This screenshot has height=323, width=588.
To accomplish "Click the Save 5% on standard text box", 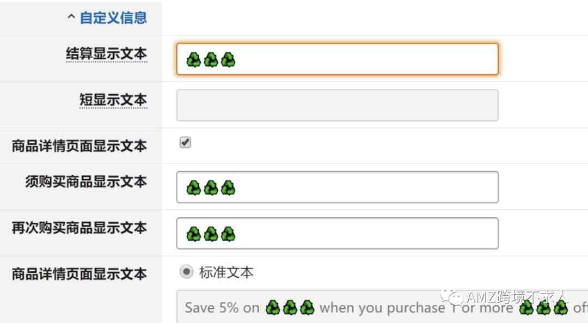I will tap(382, 306).
